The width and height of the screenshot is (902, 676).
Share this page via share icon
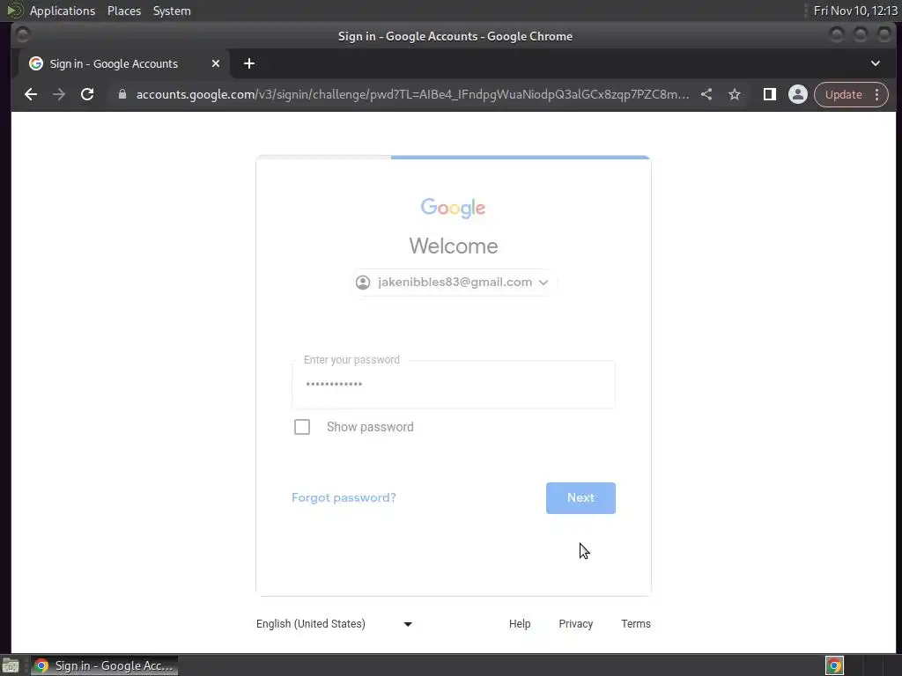pyautogui.click(x=706, y=94)
